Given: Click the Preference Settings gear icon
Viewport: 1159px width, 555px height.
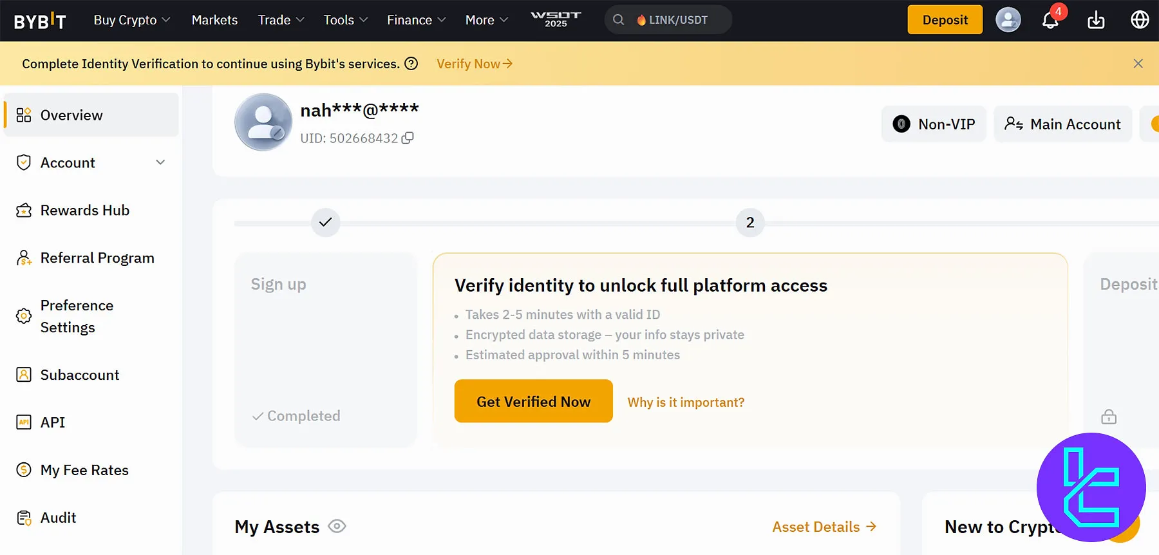Looking at the screenshot, I should point(24,315).
